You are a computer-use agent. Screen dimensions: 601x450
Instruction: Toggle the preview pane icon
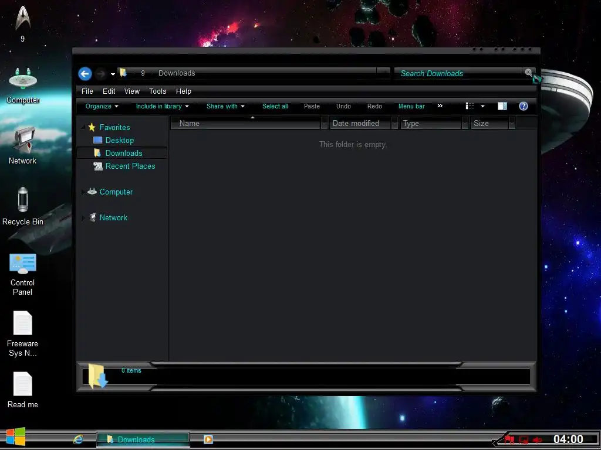click(502, 106)
